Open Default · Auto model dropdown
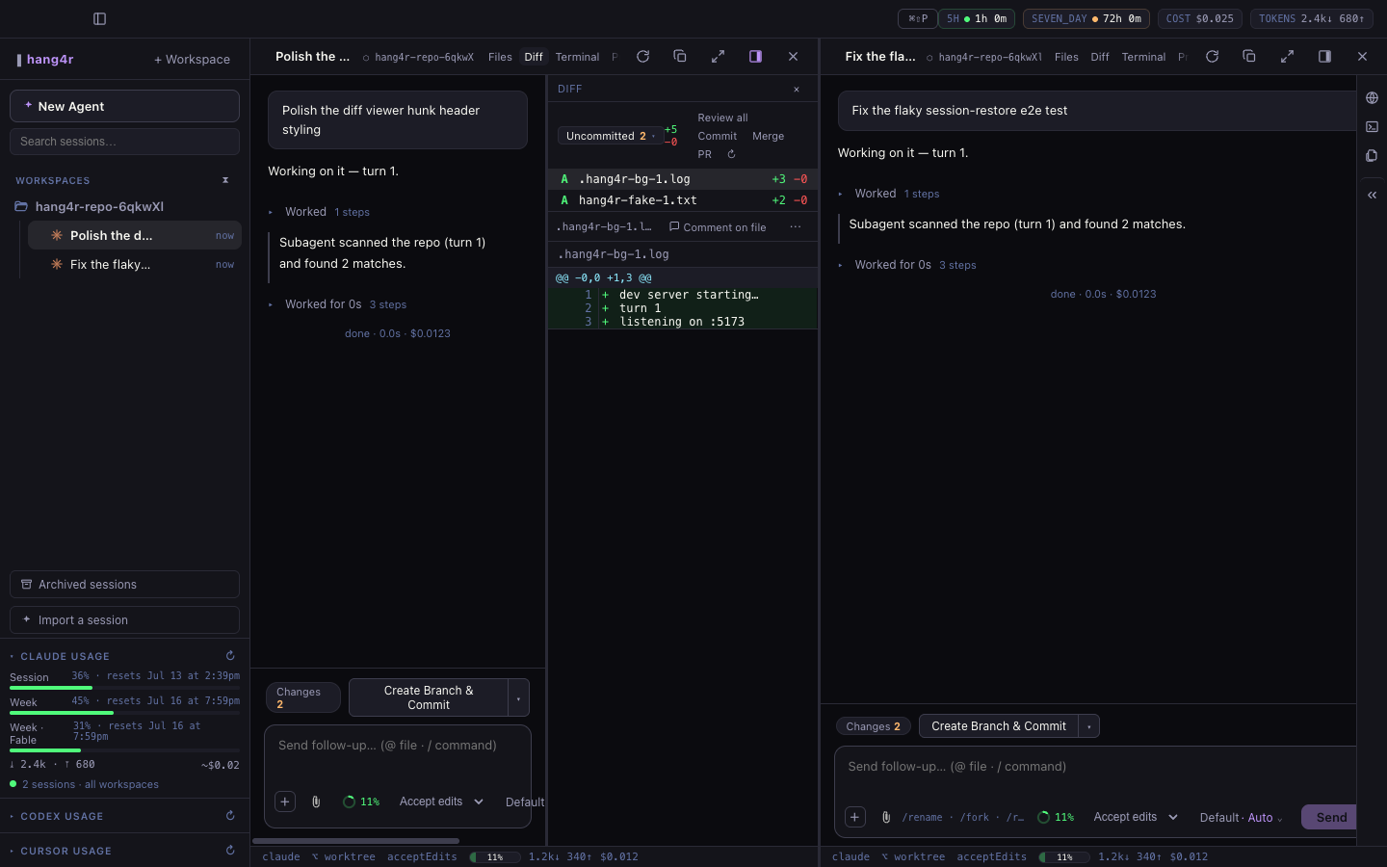1387x867 pixels. pyautogui.click(x=1242, y=818)
